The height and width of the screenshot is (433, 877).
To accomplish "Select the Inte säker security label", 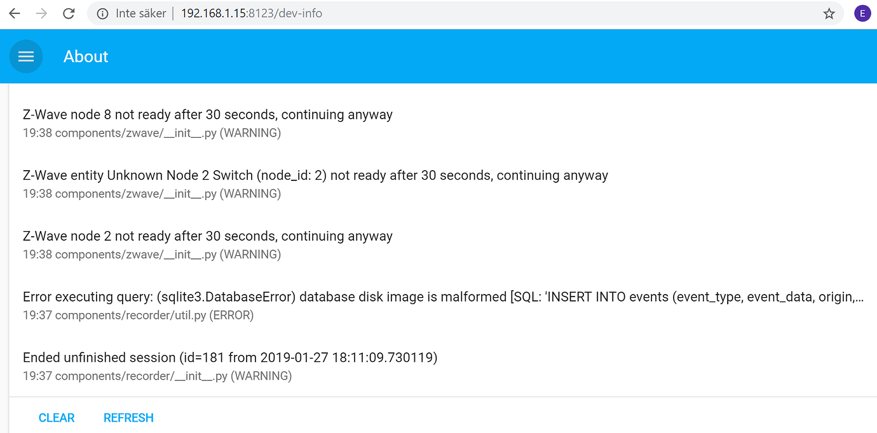I will tap(142, 13).
